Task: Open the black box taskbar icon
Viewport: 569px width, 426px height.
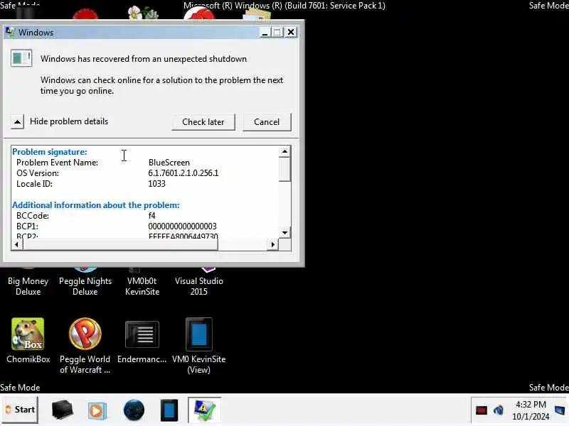Action: (x=63, y=410)
